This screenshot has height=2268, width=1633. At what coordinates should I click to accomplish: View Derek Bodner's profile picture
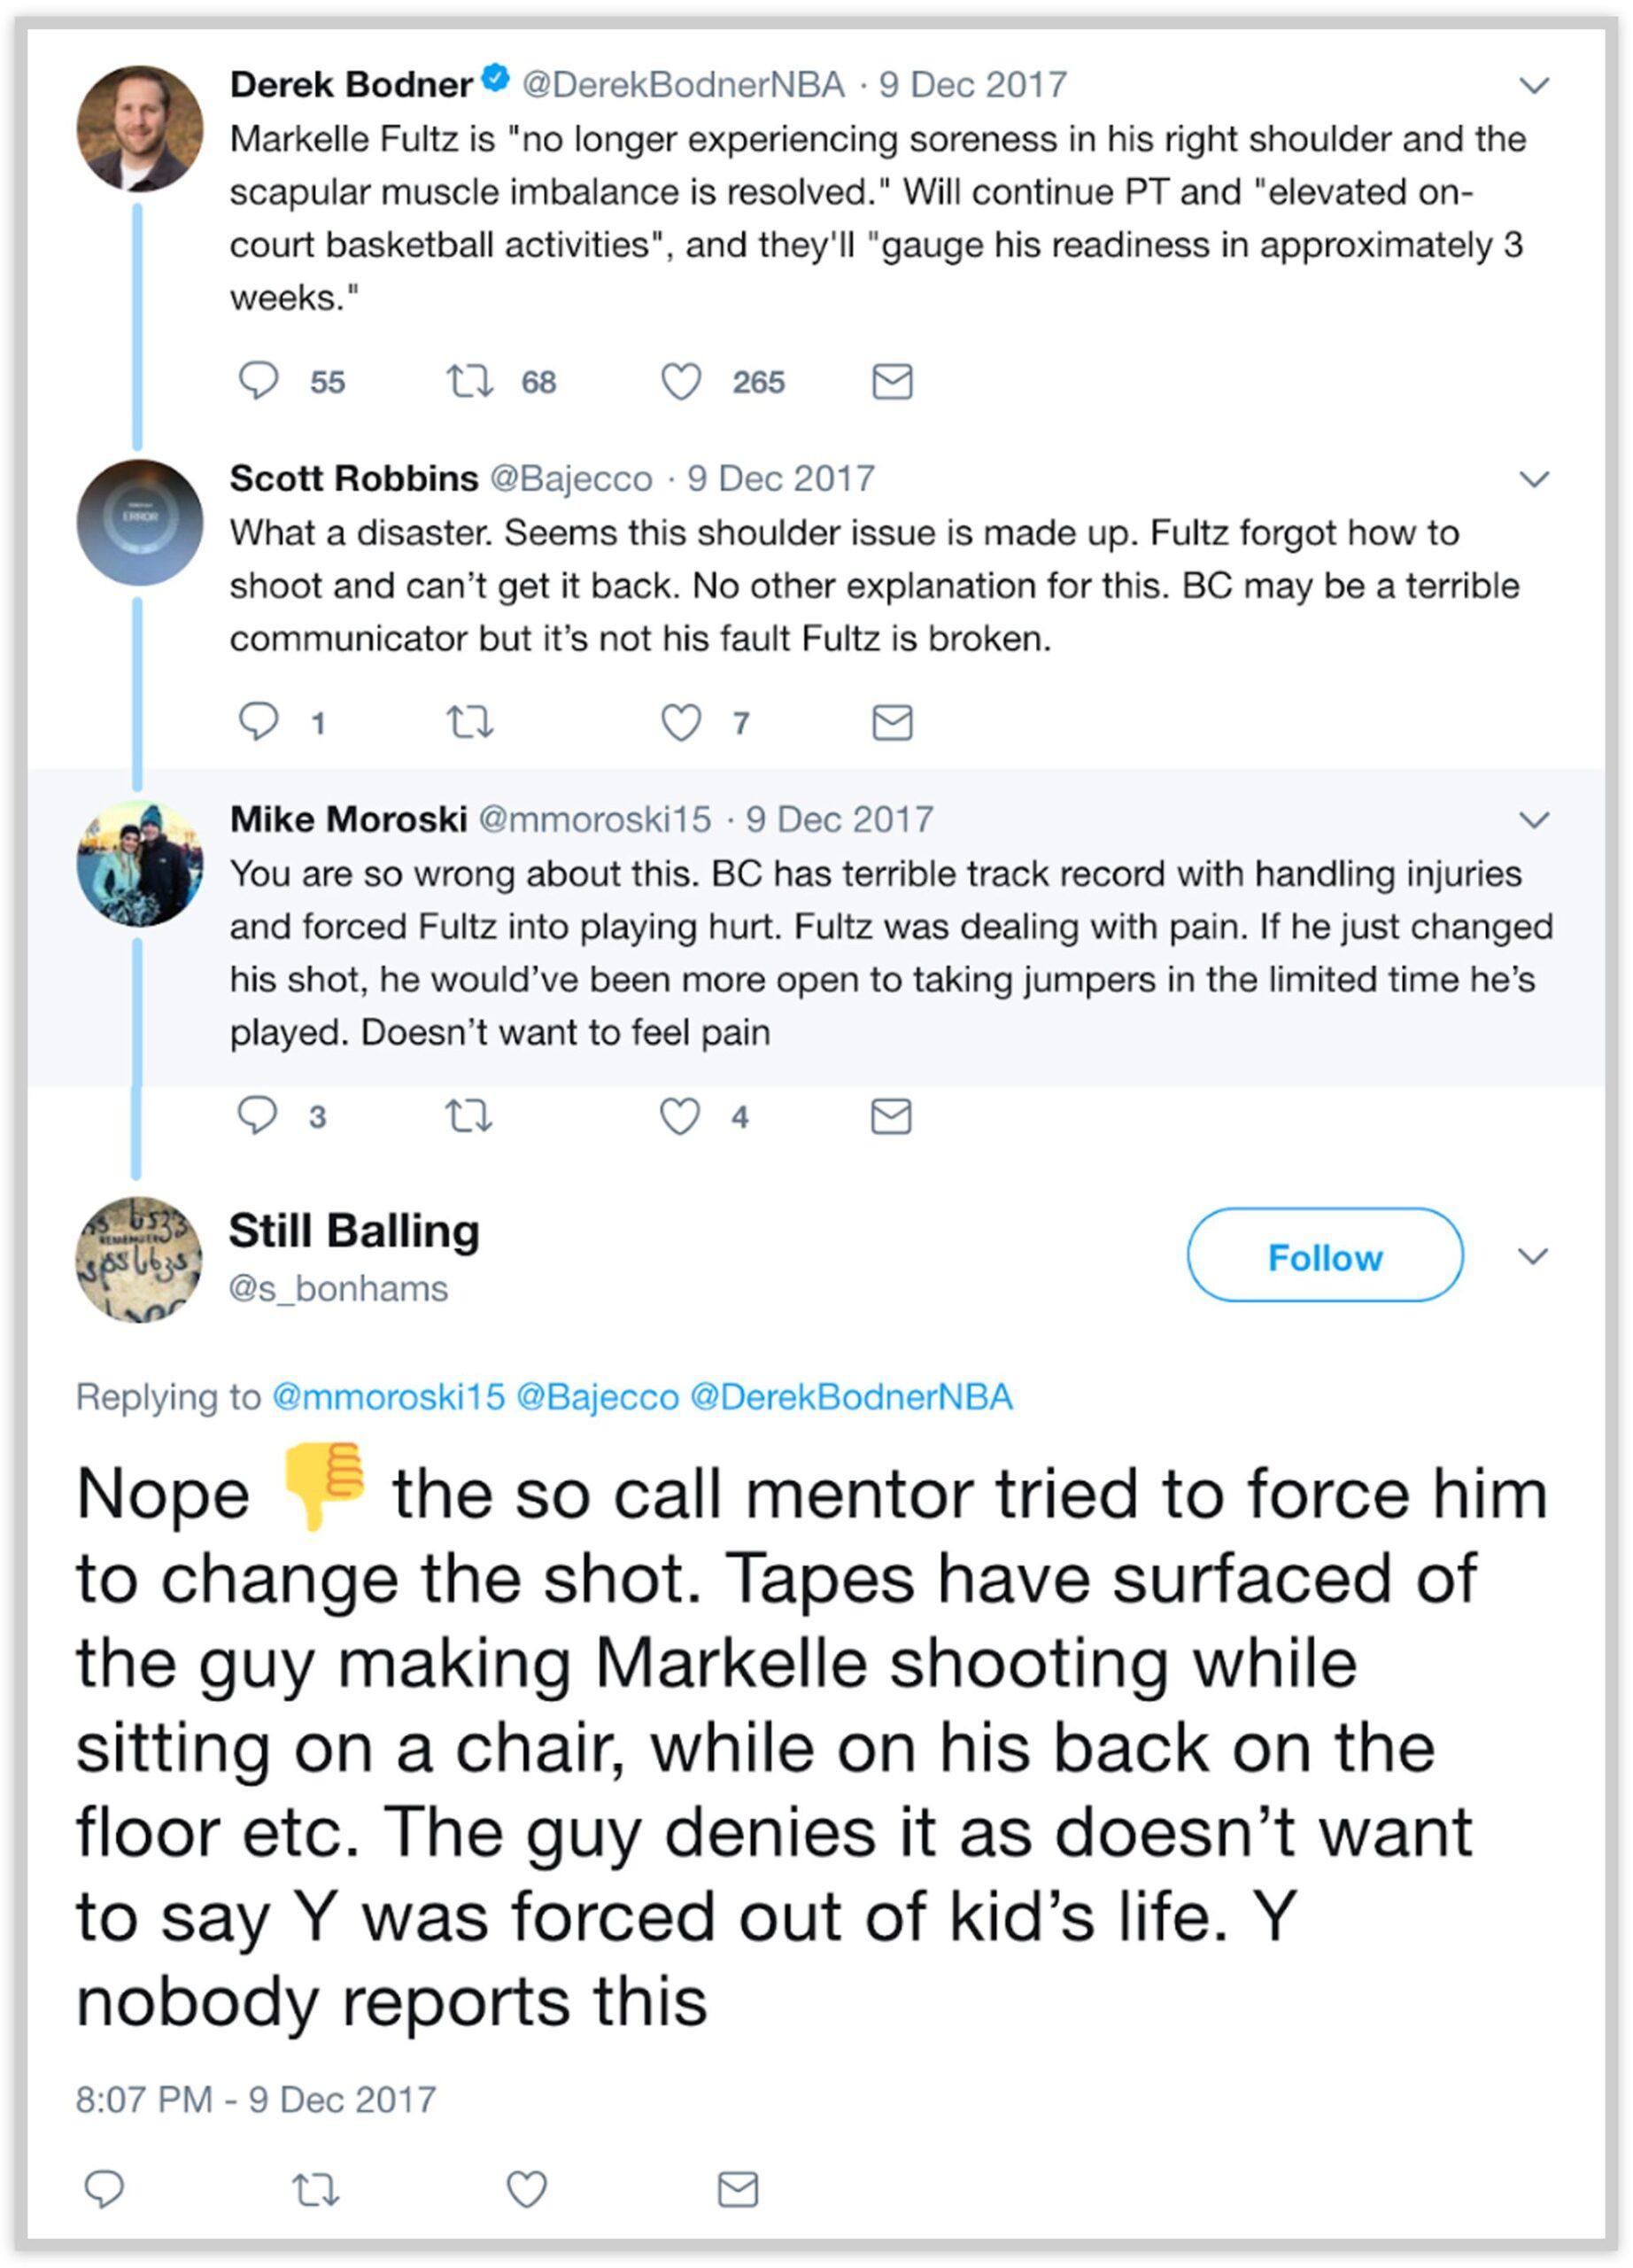click(139, 128)
